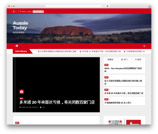The height and width of the screenshot is (134, 158).
Task: Click the Hot News label
Action: point(21,51)
